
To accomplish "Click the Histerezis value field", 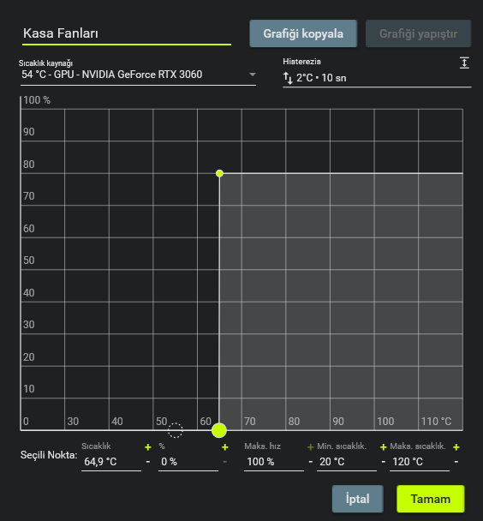I will click(x=377, y=78).
